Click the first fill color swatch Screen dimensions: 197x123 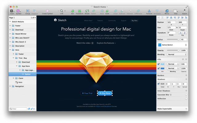[163, 64]
